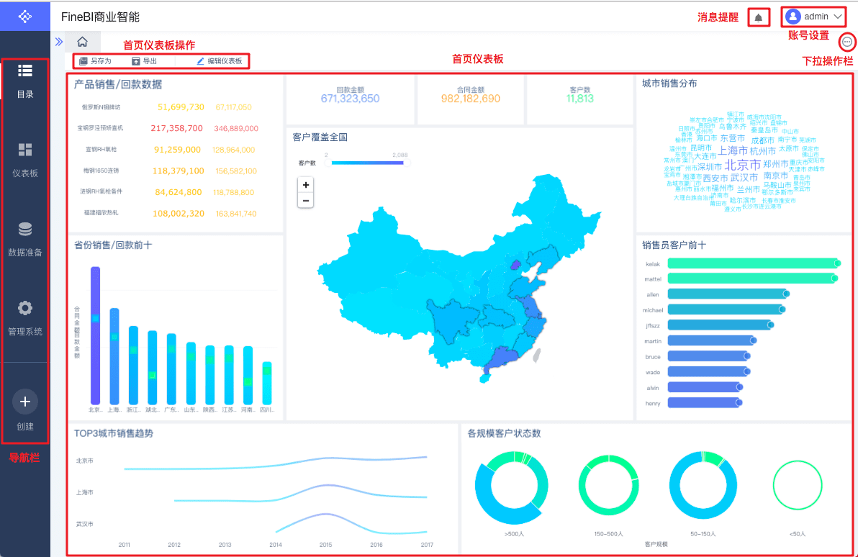Viewport: 858px width, 557px height.
Task: Click the 客户覆盖全国 map title
Action: [x=320, y=137]
